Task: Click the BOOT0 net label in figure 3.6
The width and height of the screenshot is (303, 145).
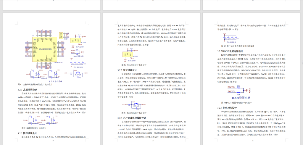Action: point(231,87)
